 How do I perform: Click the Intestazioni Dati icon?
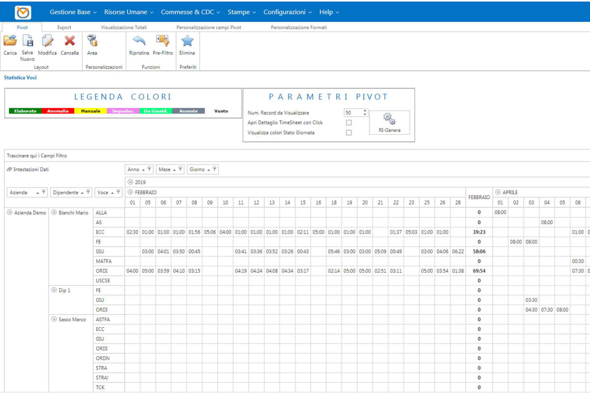[x=9, y=169]
